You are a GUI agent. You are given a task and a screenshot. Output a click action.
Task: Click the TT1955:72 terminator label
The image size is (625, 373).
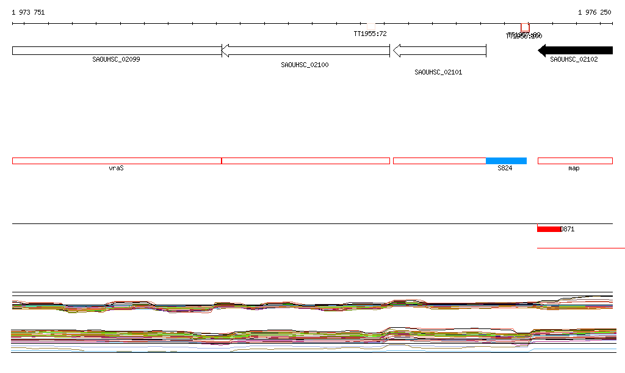coord(370,34)
